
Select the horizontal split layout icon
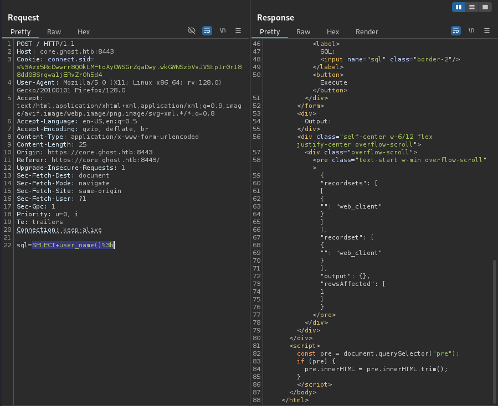pyautogui.click(x=471, y=7)
